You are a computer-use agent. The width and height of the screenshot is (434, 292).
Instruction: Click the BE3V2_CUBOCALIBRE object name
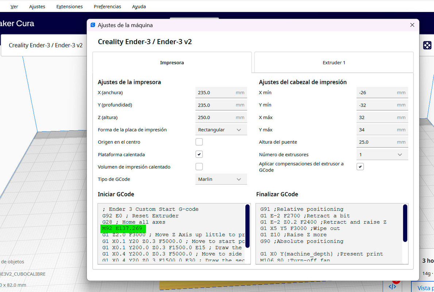tap(23, 274)
